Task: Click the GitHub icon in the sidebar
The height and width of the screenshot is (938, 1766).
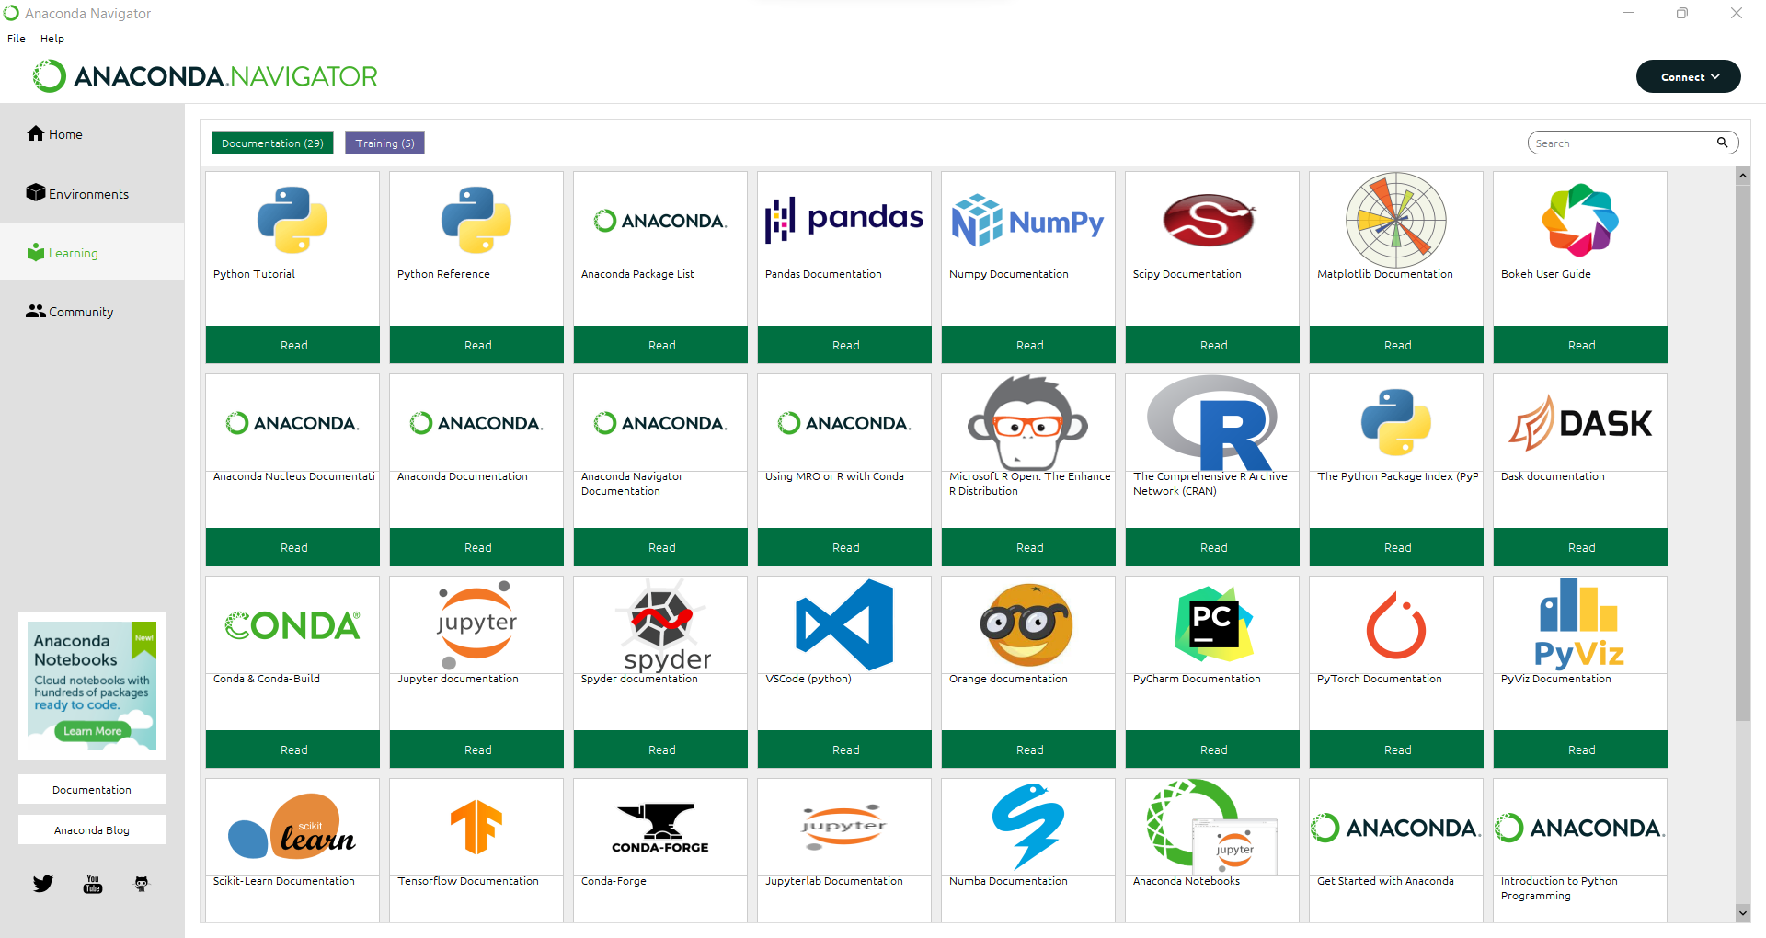Action: [141, 884]
